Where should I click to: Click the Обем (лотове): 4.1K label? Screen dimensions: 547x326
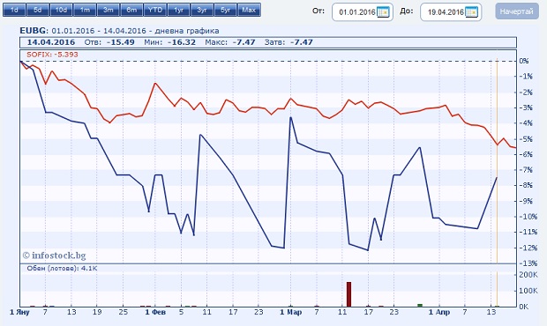62,268
